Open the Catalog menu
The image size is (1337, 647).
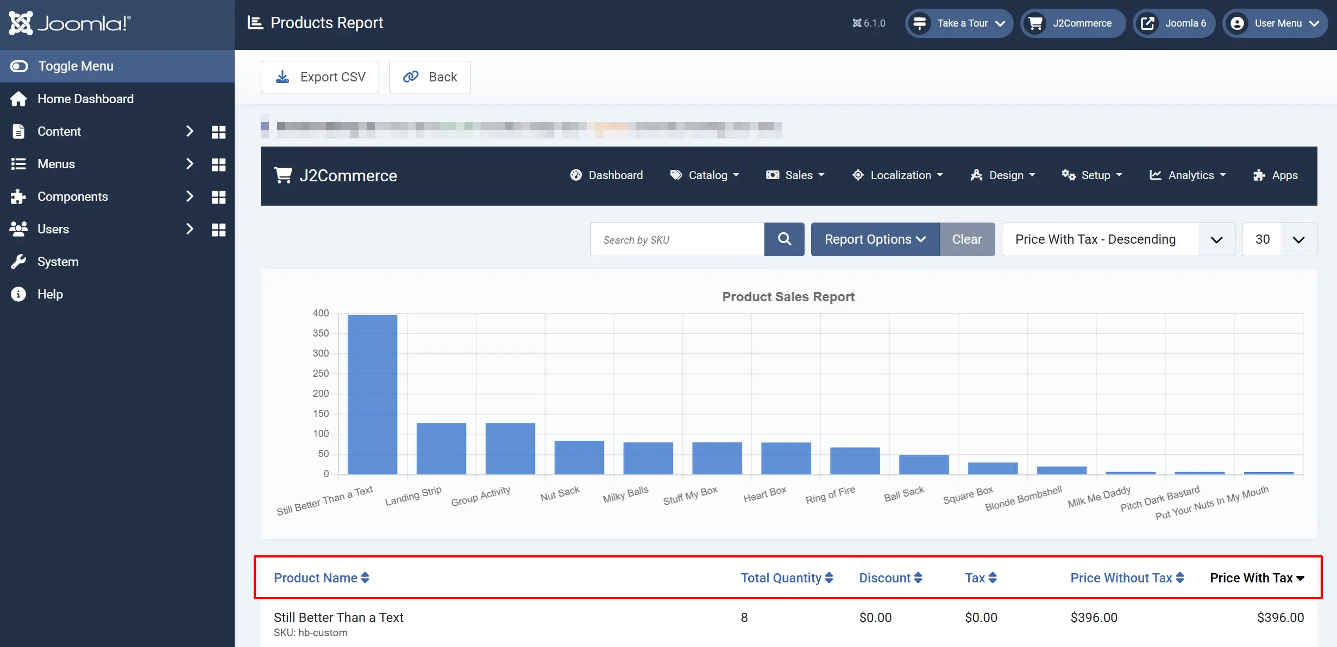pos(704,175)
